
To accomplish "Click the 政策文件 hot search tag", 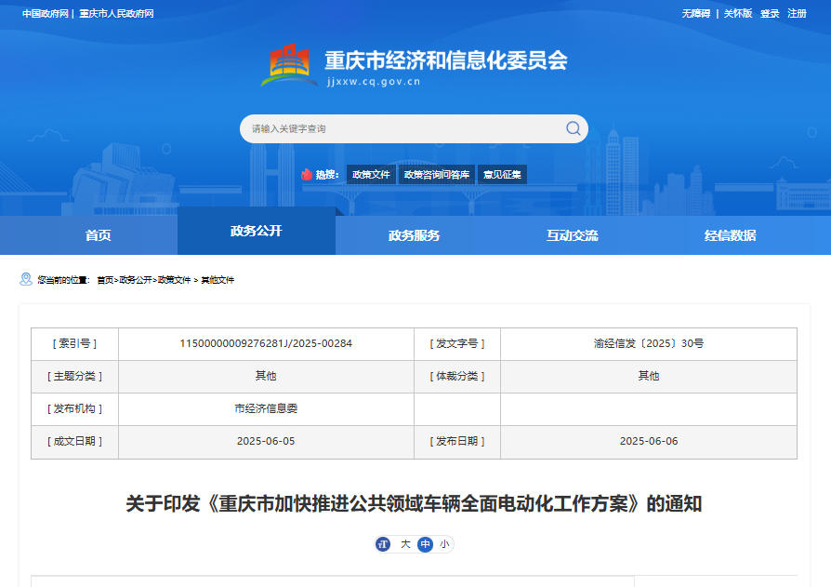I will tap(371, 175).
